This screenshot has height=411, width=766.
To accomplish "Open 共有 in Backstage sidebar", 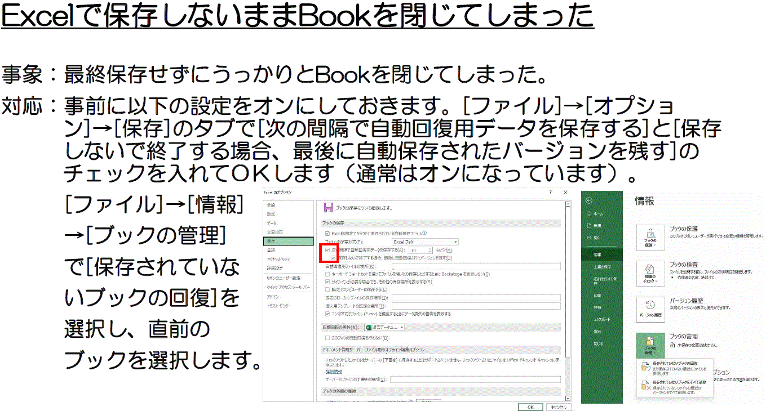I will tap(602, 307).
